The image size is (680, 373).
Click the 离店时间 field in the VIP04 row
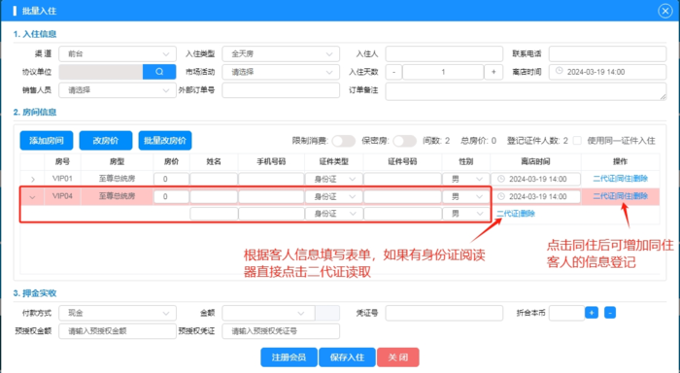(x=535, y=196)
